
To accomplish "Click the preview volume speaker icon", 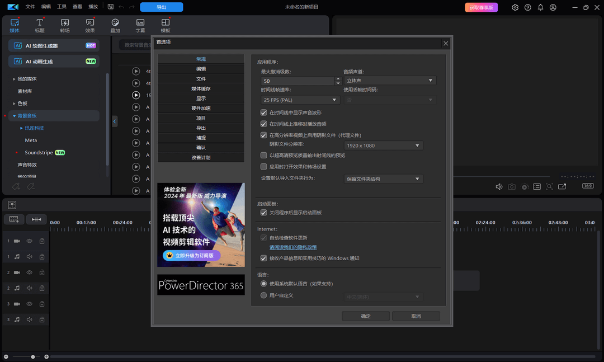I will pyautogui.click(x=499, y=186).
